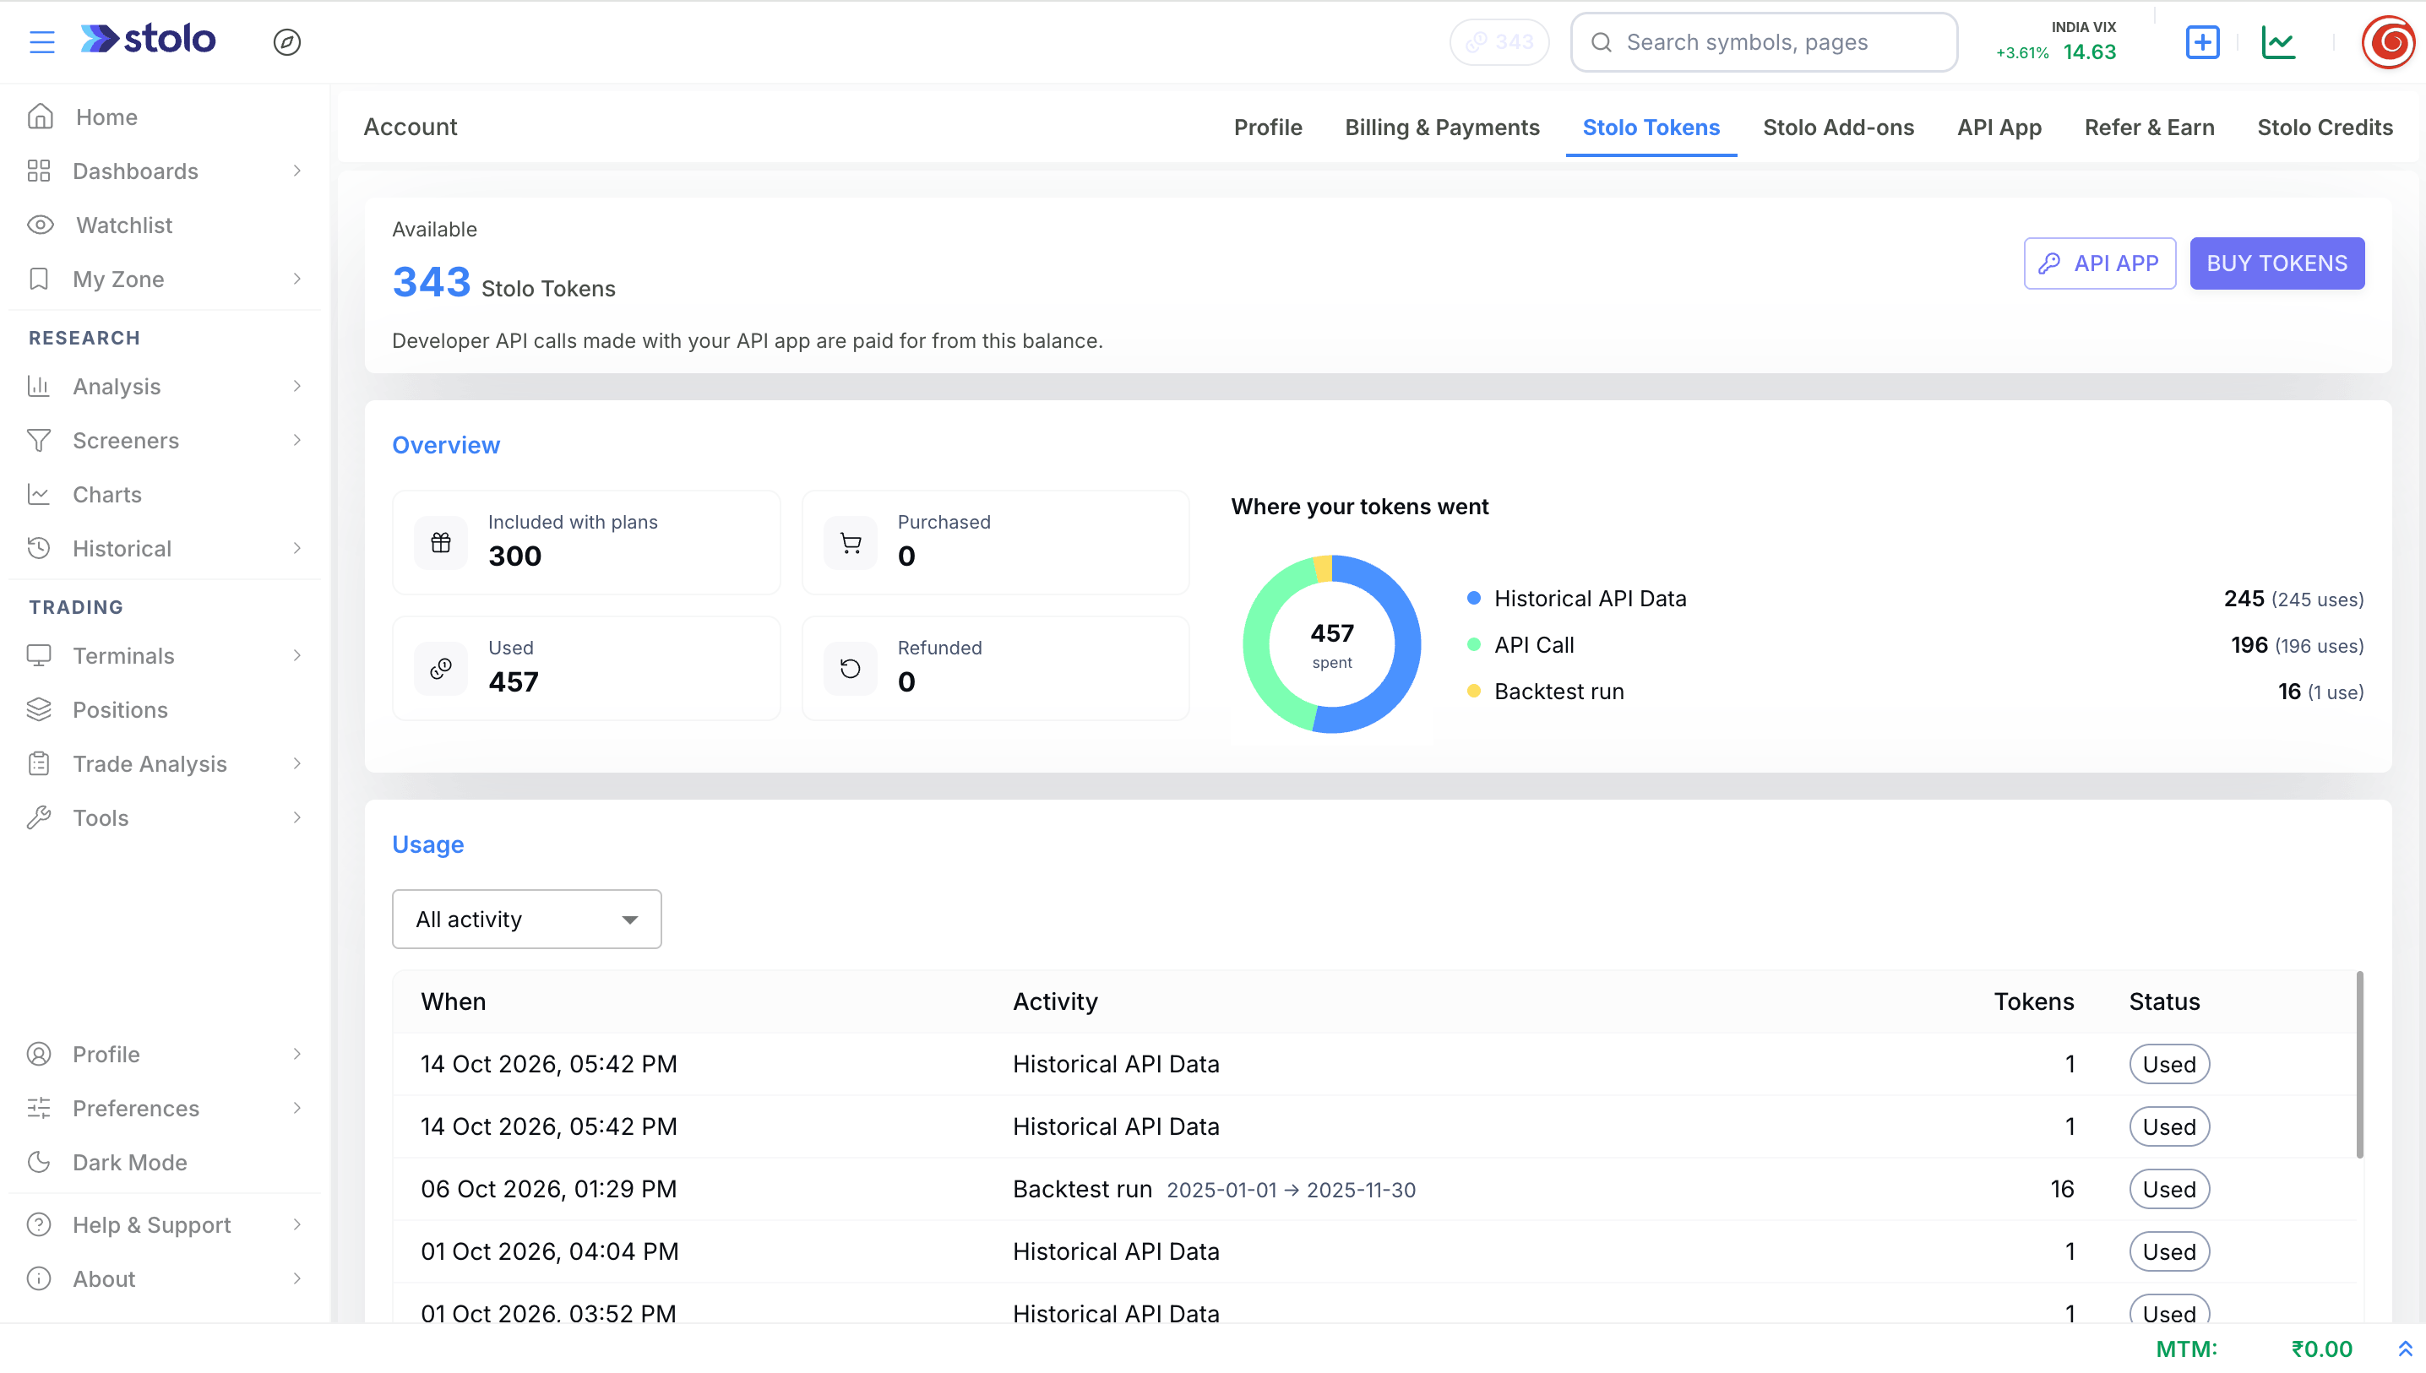Expand the MTM bar double-chevron
The image size is (2426, 1373).
[x=2405, y=1349]
